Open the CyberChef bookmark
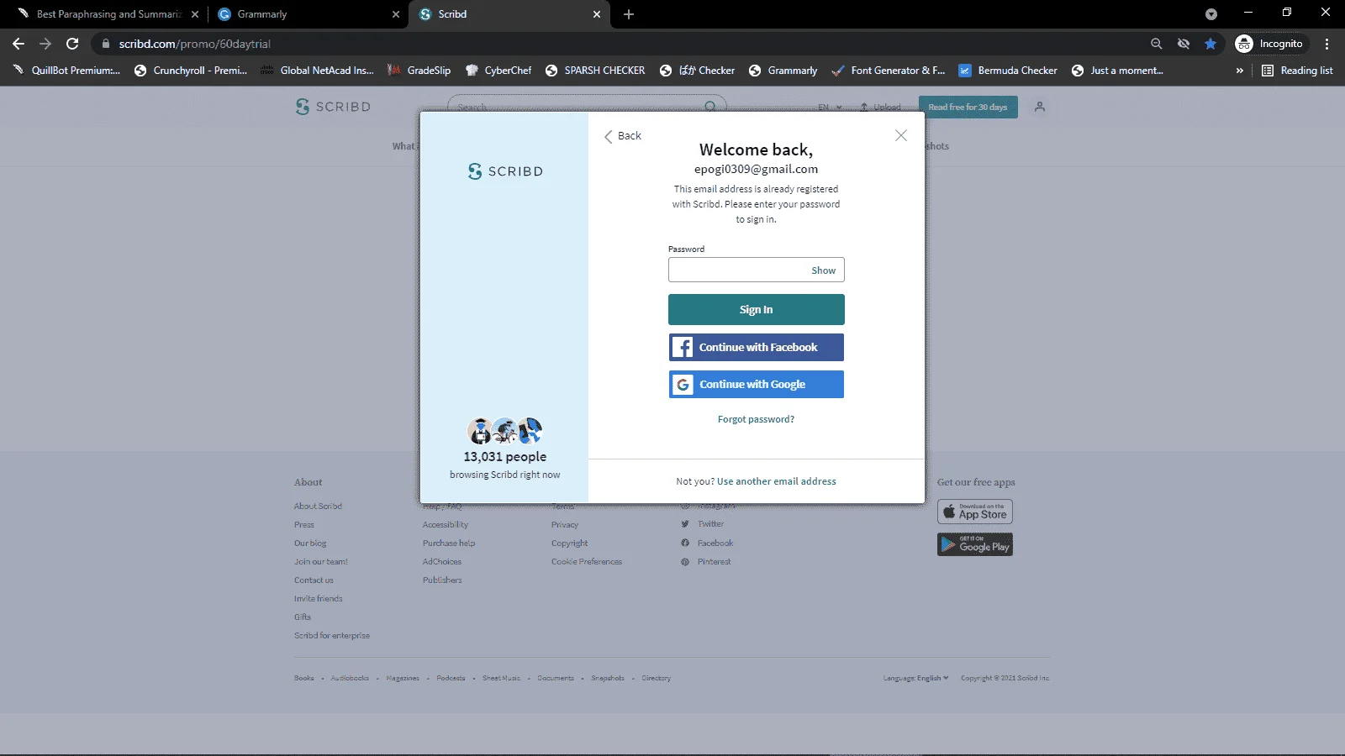 498,71
